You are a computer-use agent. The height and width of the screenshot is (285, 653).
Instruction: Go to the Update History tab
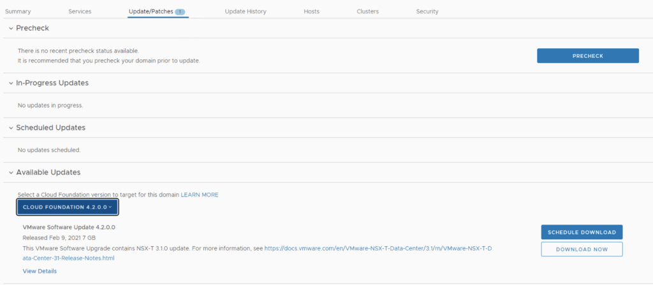[x=246, y=11]
